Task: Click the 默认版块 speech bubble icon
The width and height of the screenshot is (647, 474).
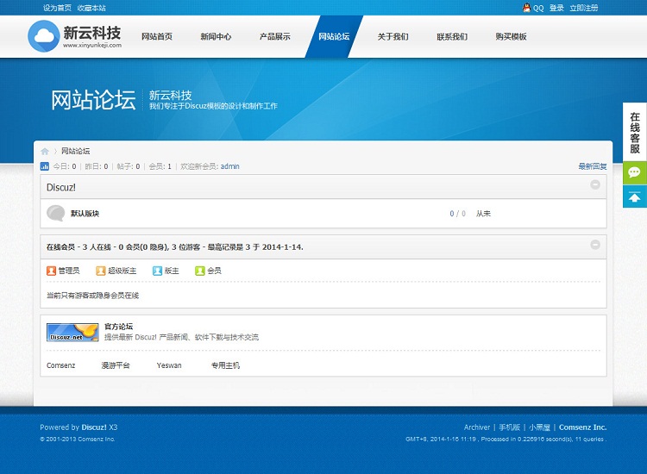Action: [x=56, y=213]
